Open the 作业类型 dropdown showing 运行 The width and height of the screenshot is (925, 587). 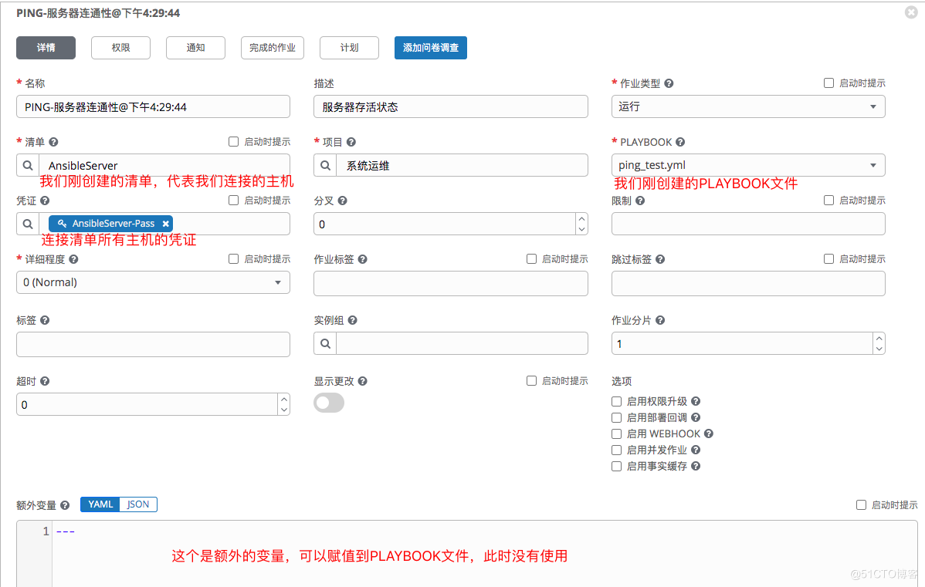[x=748, y=106]
